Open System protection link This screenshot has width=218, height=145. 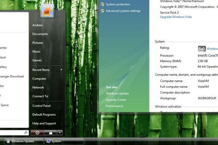pyautogui.click(x=118, y=4)
